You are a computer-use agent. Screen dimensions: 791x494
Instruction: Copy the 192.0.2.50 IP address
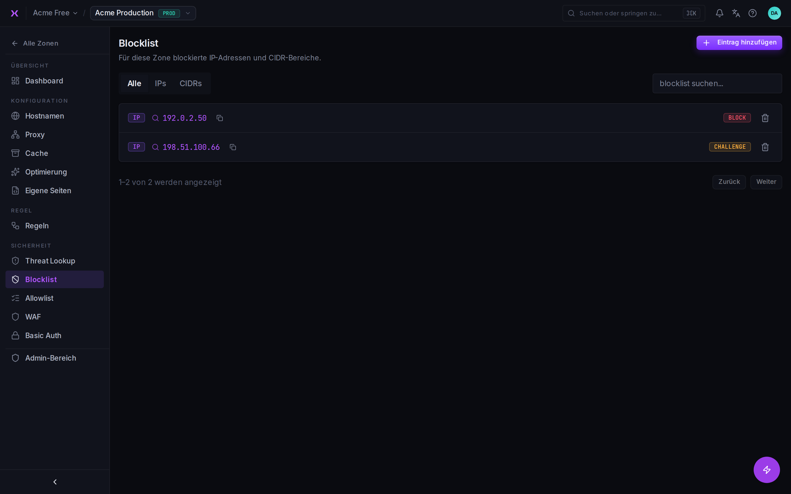click(x=220, y=118)
